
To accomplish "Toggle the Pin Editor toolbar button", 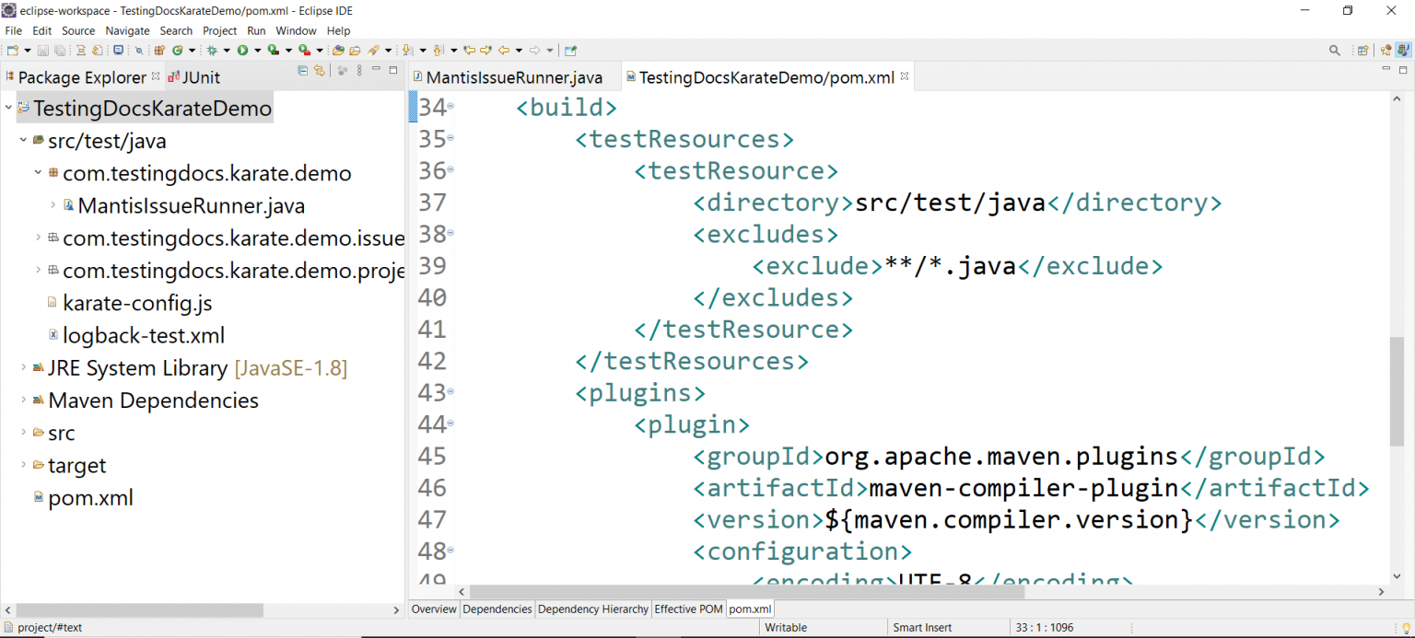I will (x=570, y=51).
